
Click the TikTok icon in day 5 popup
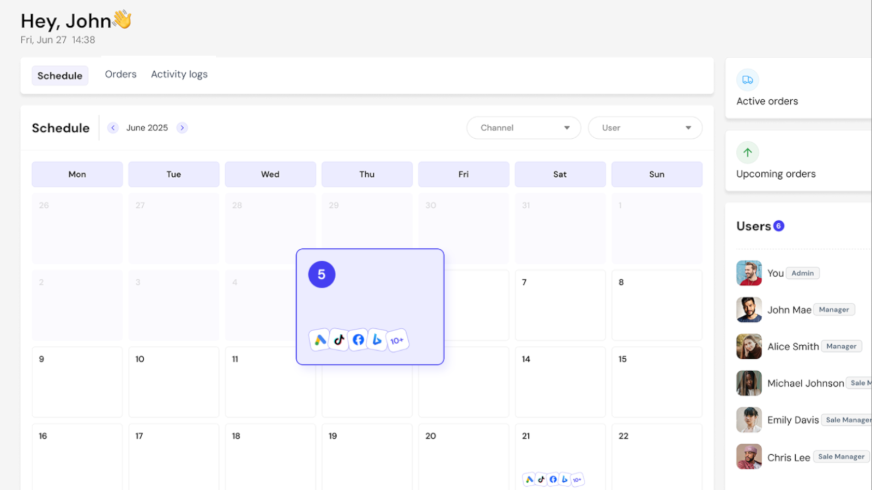[339, 340]
